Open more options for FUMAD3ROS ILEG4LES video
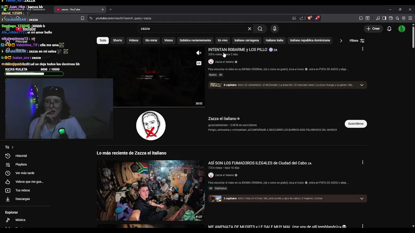 (x=362, y=162)
